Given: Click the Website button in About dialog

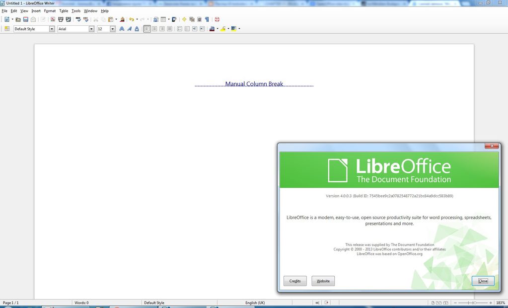Looking at the screenshot, I should tap(323, 281).
